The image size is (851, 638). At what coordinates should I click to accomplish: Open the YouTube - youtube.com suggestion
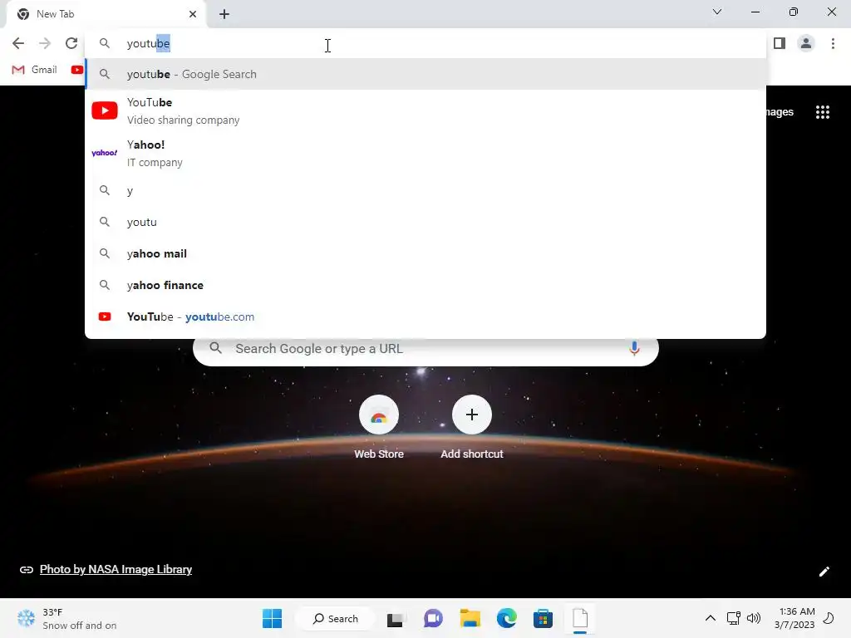425,317
